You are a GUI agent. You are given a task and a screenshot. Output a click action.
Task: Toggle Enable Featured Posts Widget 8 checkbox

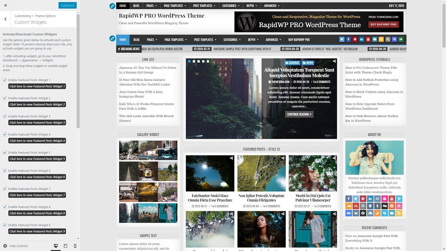5,207
